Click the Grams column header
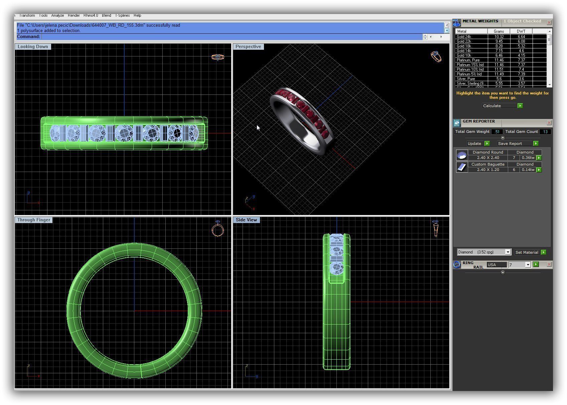 (499, 31)
